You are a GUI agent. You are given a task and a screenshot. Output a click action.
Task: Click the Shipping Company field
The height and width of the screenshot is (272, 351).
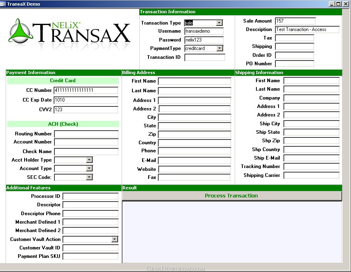(x=312, y=98)
